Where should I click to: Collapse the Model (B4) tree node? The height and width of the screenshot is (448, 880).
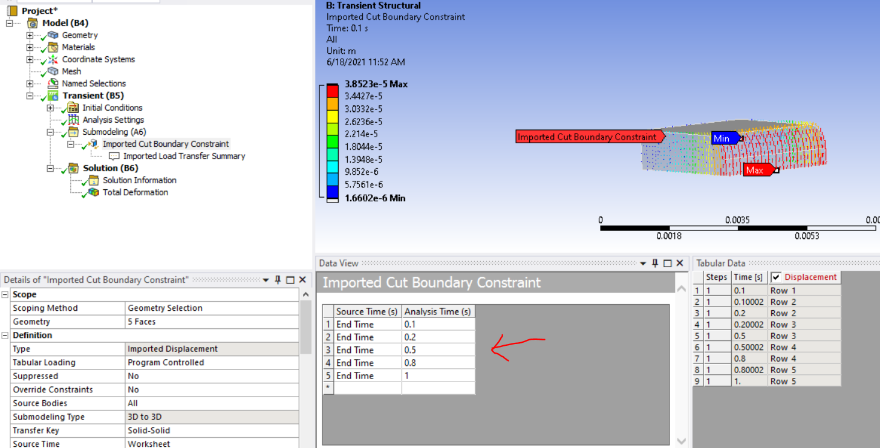(10, 23)
